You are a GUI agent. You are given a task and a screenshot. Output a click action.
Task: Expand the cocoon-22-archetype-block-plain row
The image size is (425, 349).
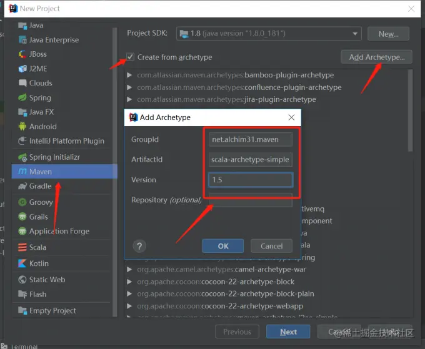(129, 294)
